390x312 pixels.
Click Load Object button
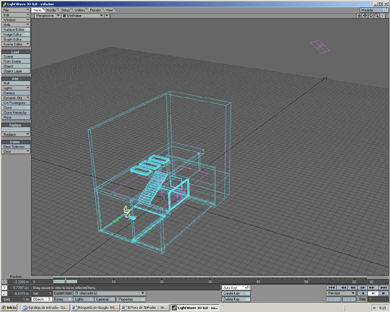click(16, 66)
